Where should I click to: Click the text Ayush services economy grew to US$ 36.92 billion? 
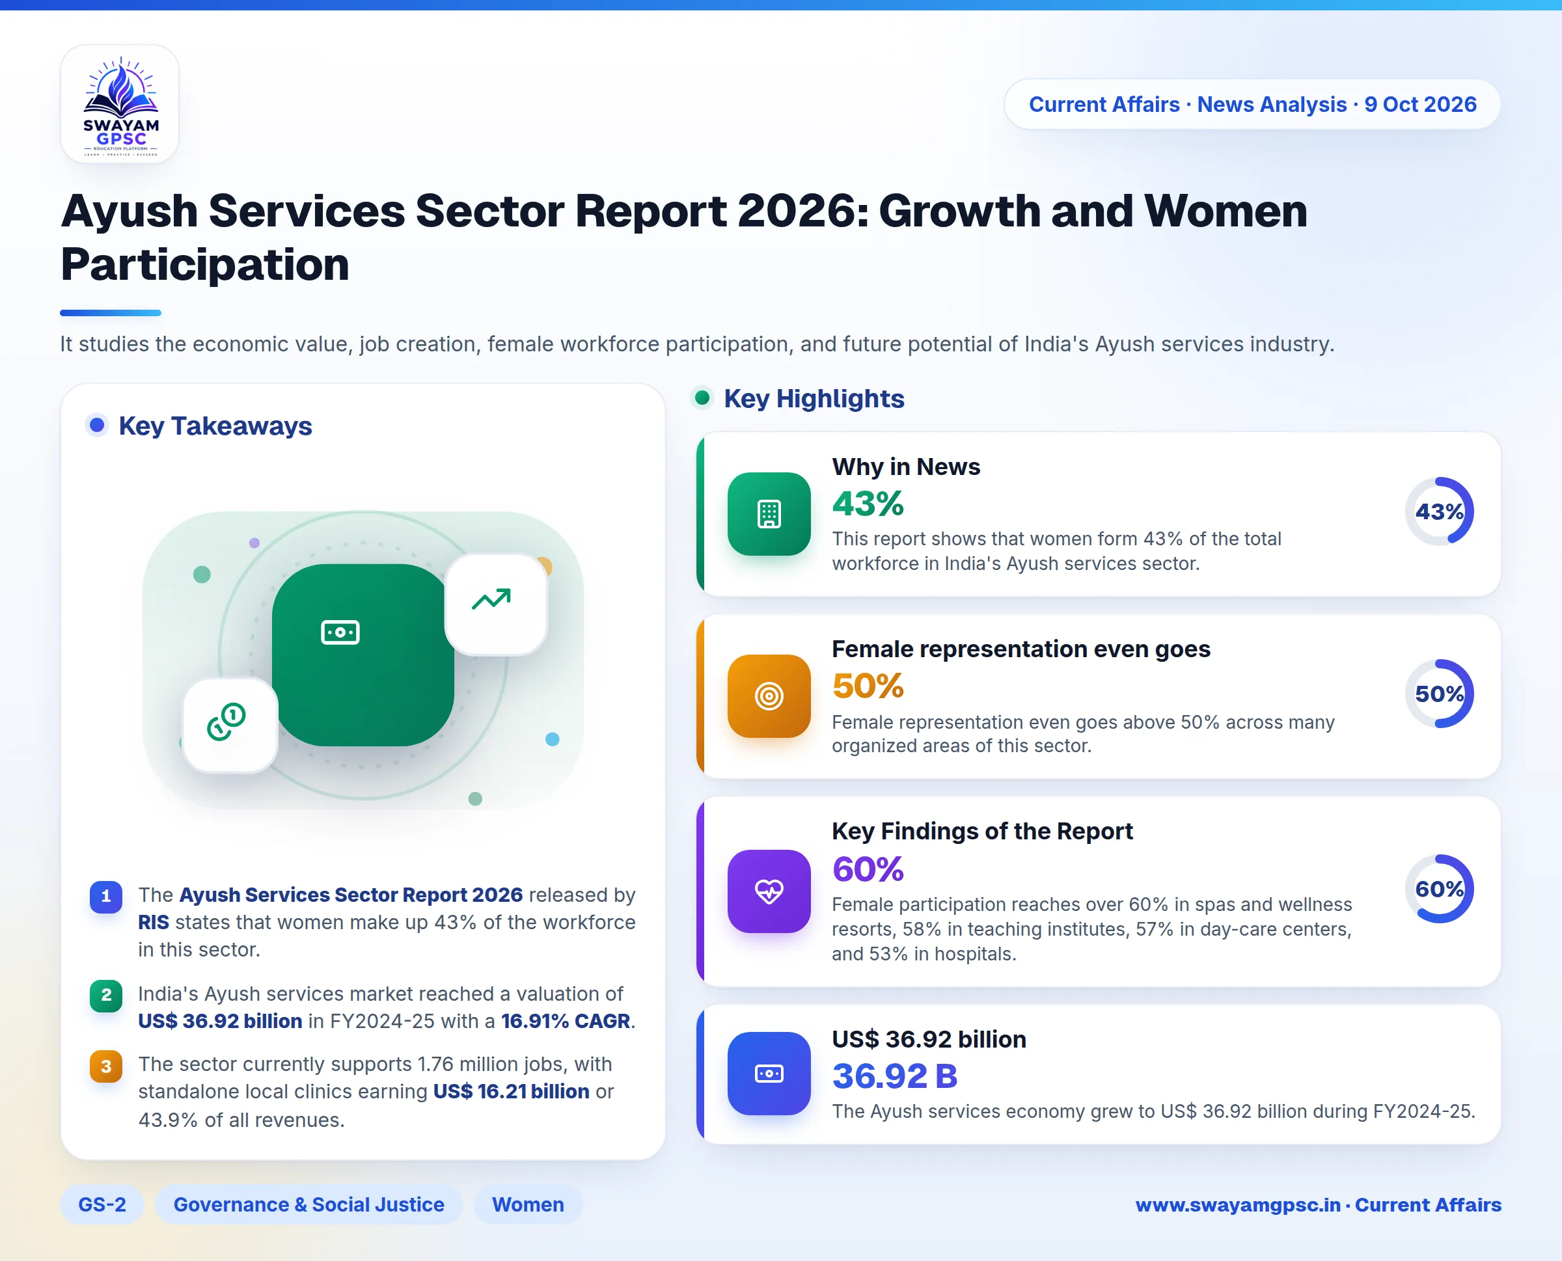click(1154, 1111)
